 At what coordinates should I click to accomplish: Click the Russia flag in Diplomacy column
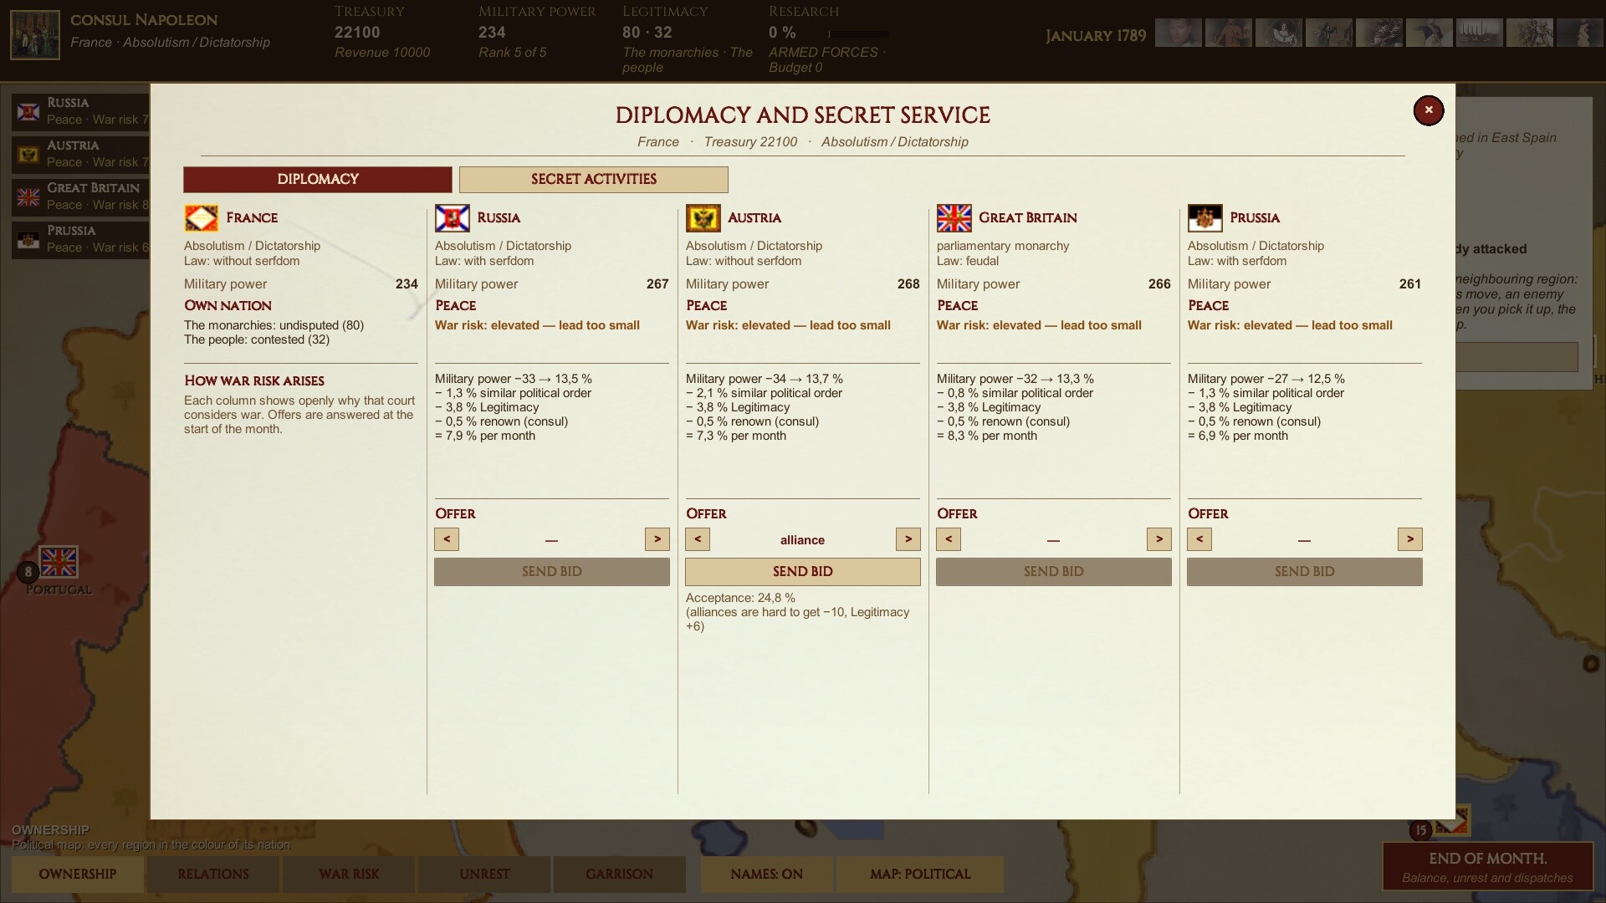click(x=453, y=218)
